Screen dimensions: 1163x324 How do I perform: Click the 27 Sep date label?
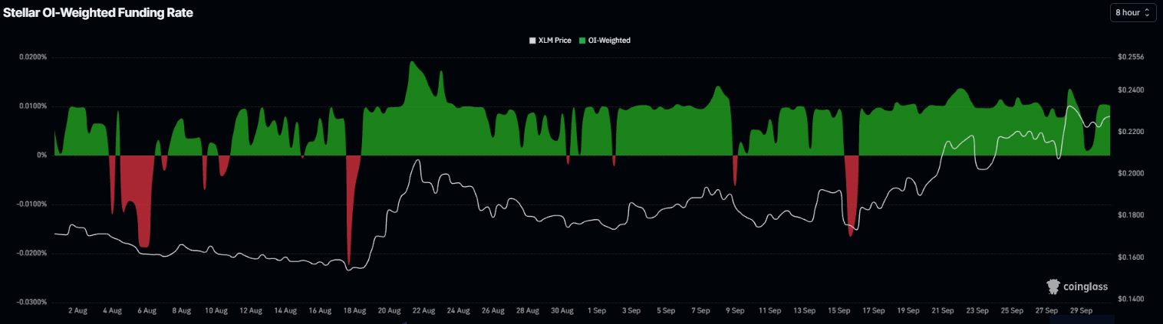pyautogui.click(x=1046, y=312)
